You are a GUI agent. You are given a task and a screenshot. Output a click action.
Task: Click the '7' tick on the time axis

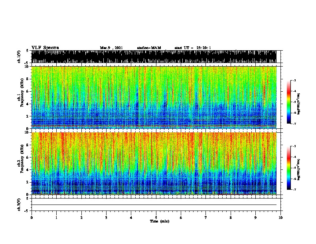(x=206, y=218)
